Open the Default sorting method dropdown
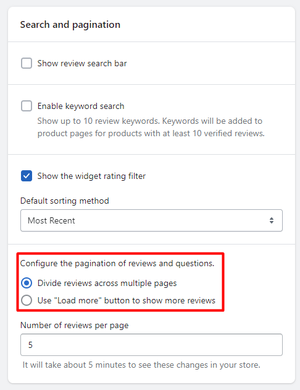Screen dimensions: 300x390 click(151, 220)
